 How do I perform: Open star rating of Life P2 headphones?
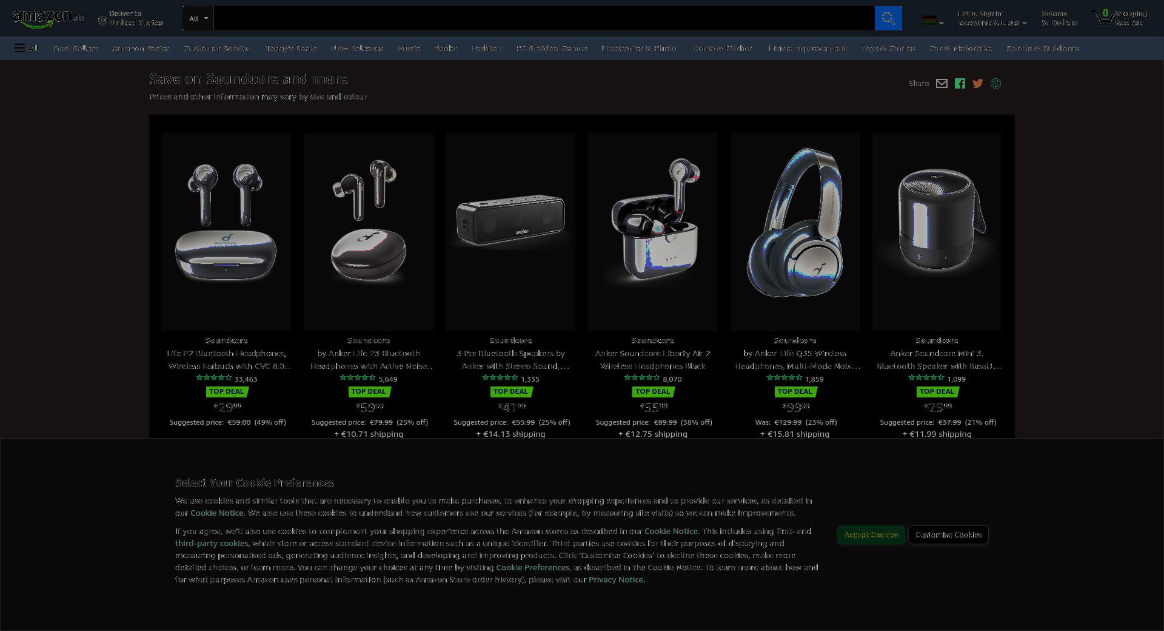(x=214, y=378)
